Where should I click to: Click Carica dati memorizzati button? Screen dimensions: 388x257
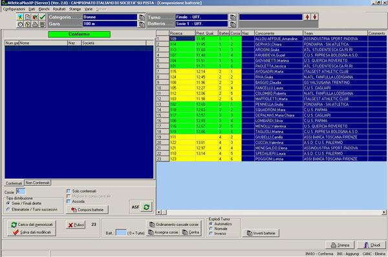(32, 224)
